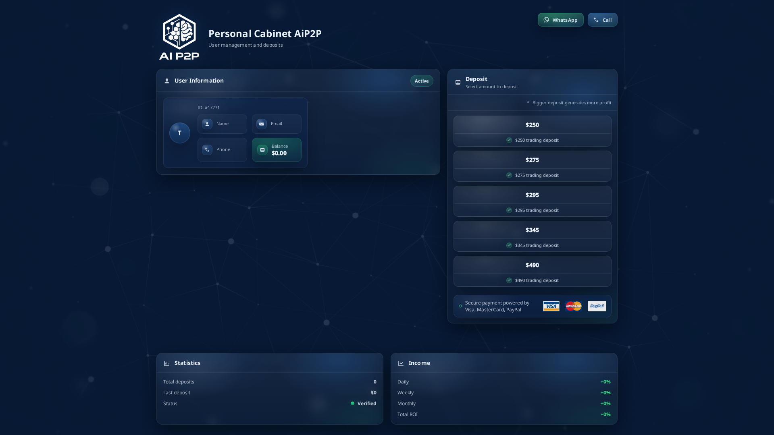The width and height of the screenshot is (774, 435).
Task: Click the PayPal payment logo
Action: pos(597,306)
